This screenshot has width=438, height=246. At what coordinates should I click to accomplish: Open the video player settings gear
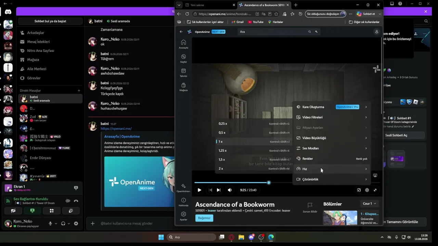pyautogui.click(x=367, y=190)
